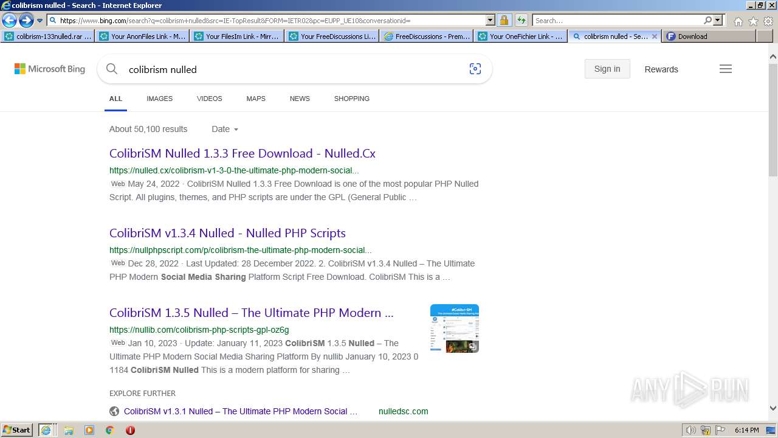Open the nulled.cx green URL
778x438 pixels.
(234, 170)
